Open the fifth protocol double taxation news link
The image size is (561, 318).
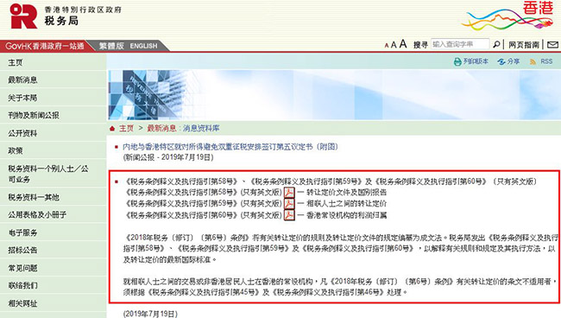[x=230, y=146]
